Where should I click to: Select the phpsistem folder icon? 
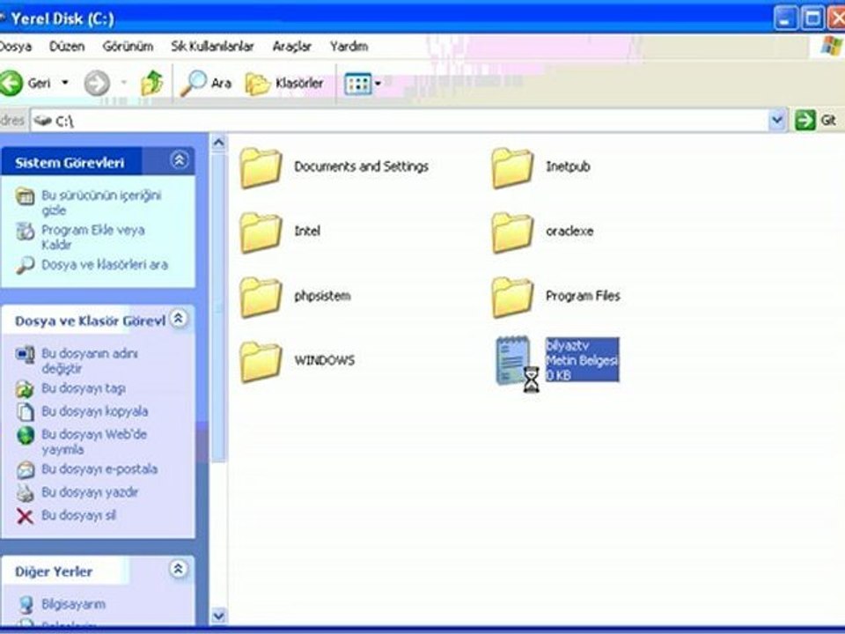[x=261, y=297]
